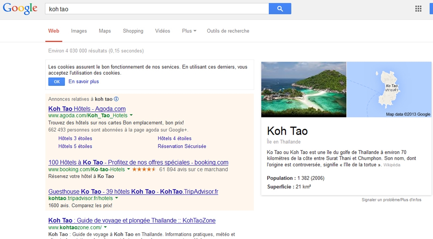
Task: Click the 61 894 avis sur ce marchand text
Action: (194, 169)
